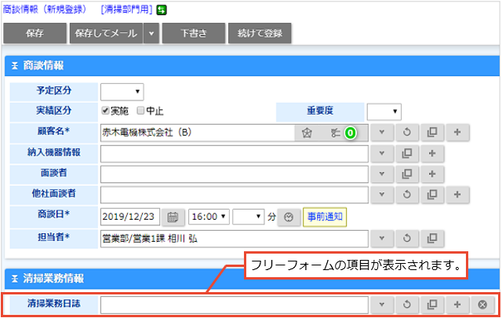Toggle the 中止 checkbox
The image size is (502, 318).
(x=140, y=111)
